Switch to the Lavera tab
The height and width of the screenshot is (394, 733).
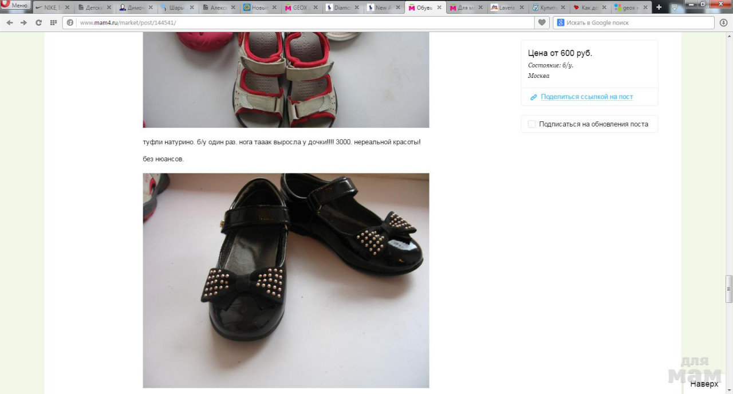[x=504, y=7]
